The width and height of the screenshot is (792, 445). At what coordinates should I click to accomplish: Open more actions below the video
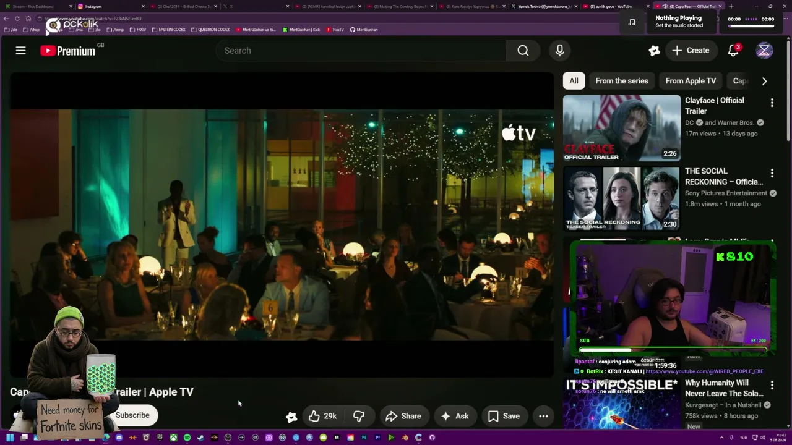pyautogui.click(x=543, y=416)
